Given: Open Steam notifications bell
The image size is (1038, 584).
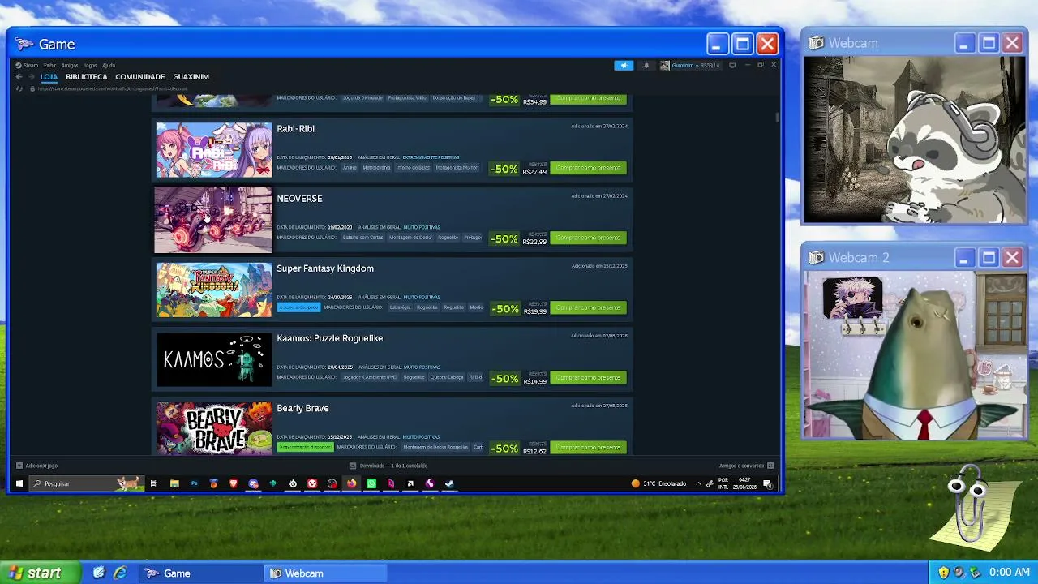Looking at the screenshot, I should [646, 66].
